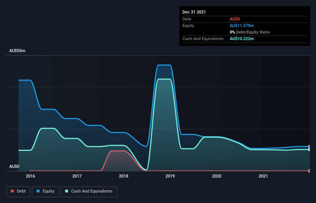Click the AU$55m axis label

[17, 51]
